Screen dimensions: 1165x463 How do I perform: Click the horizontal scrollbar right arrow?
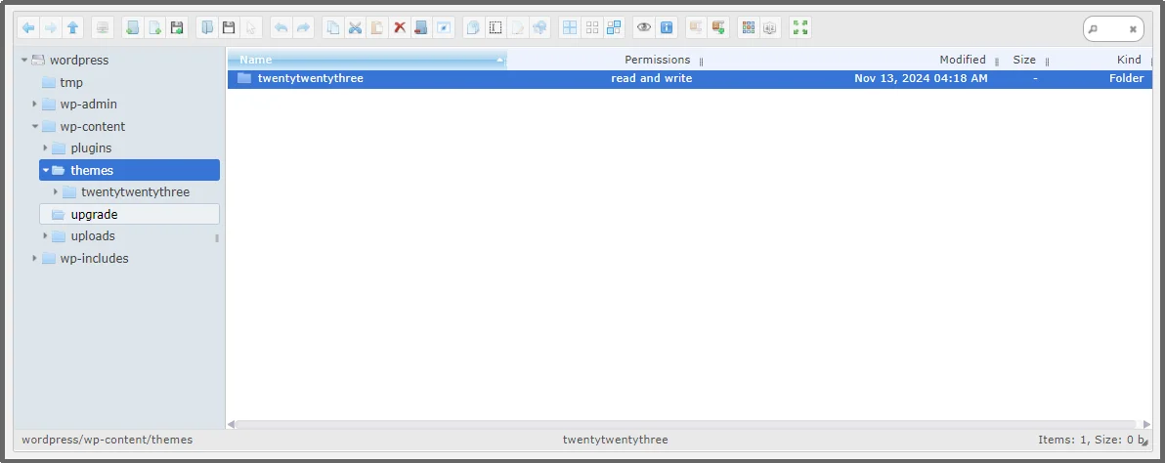tap(1147, 424)
